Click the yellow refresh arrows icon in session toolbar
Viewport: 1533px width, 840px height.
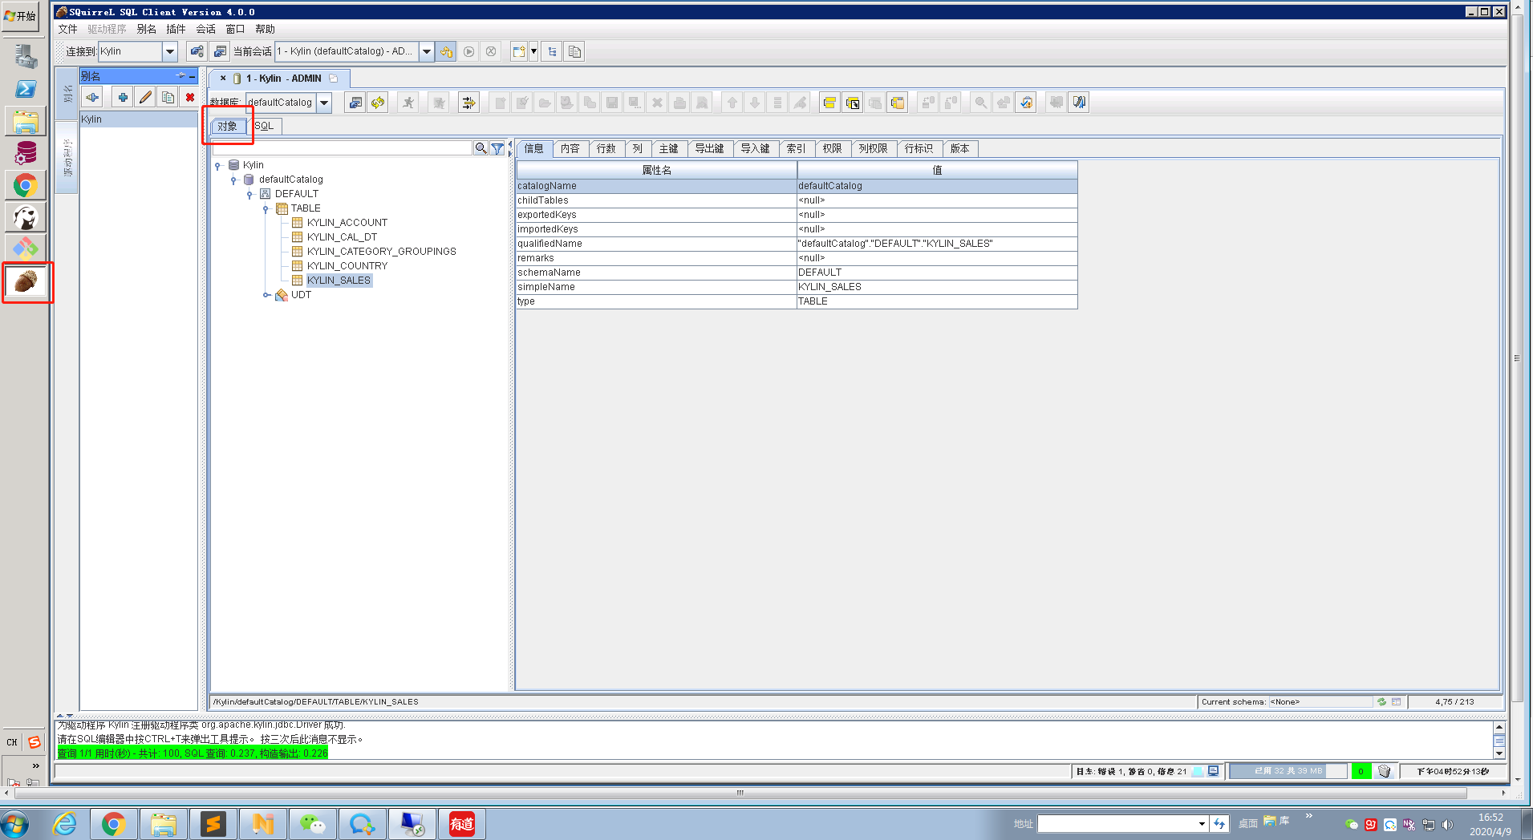[x=378, y=102]
